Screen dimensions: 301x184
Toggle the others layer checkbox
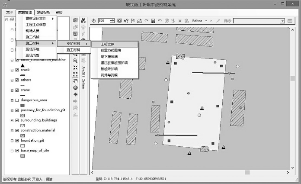pos(17,80)
